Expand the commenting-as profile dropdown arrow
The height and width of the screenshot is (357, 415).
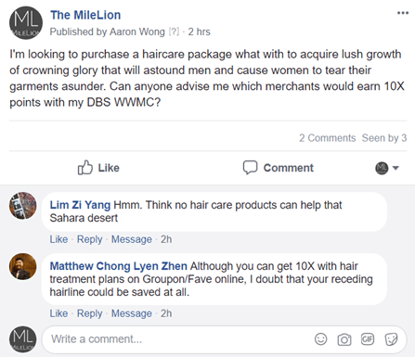click(396, 168)
